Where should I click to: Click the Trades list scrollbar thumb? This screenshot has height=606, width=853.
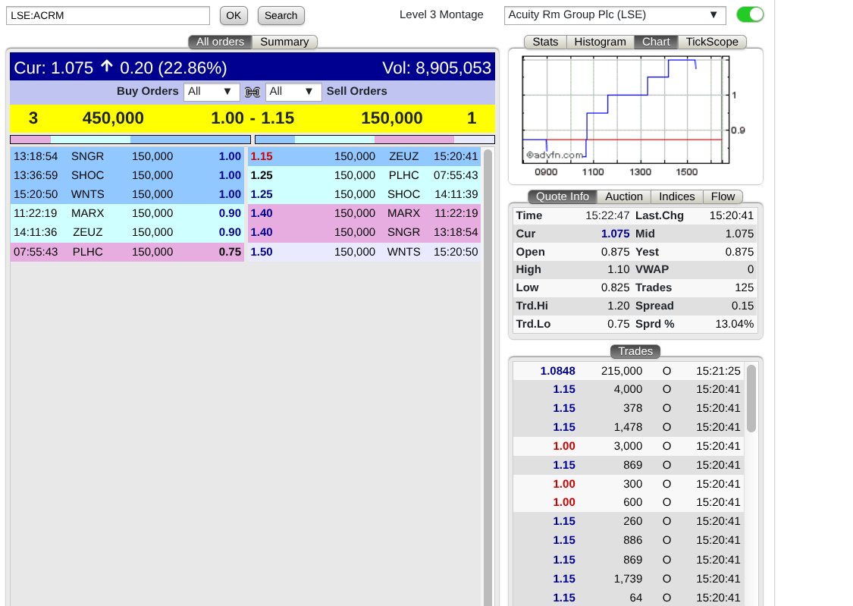751,399
